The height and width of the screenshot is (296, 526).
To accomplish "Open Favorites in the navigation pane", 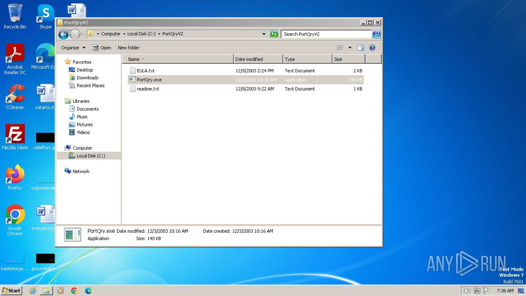I will click(x=82, y=62).
